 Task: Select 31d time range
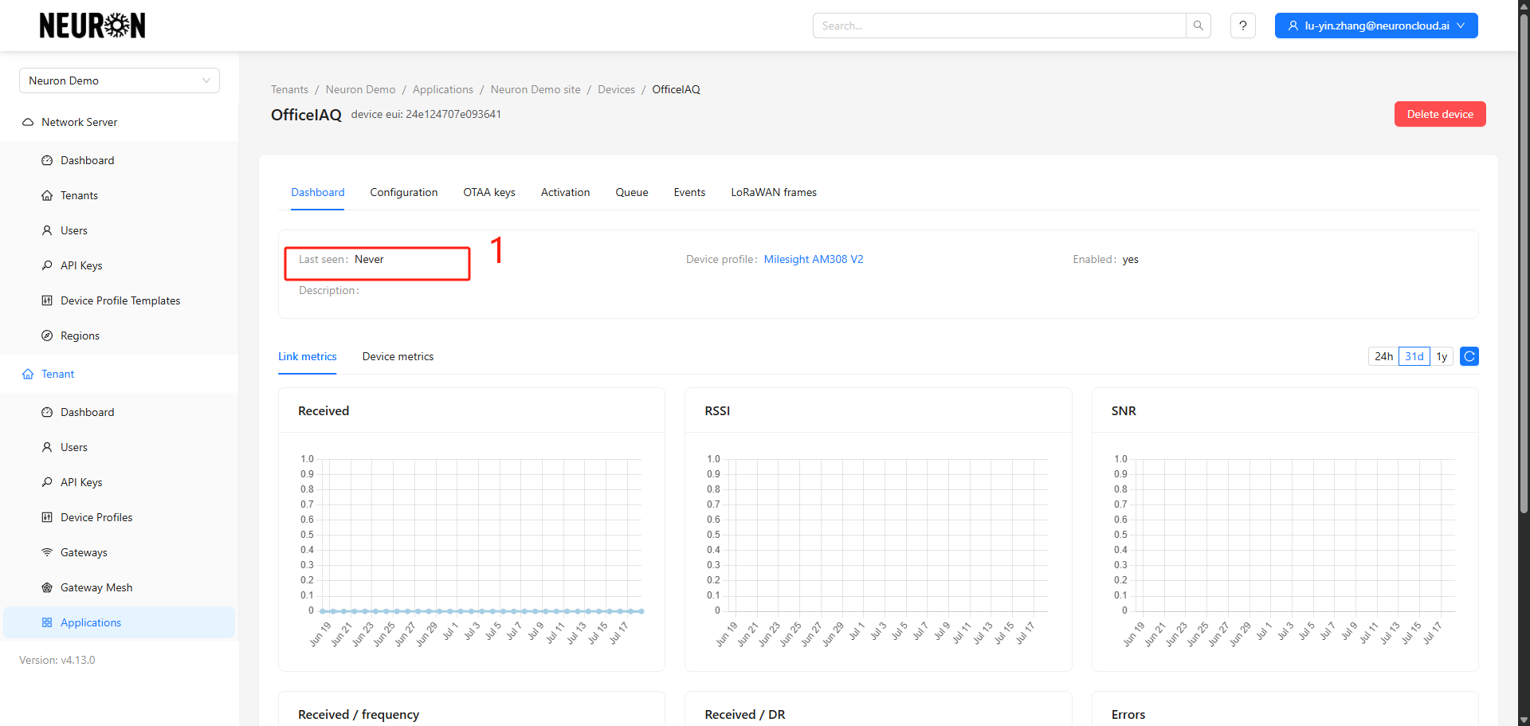pyautogui.click(x=1414, y=356)
